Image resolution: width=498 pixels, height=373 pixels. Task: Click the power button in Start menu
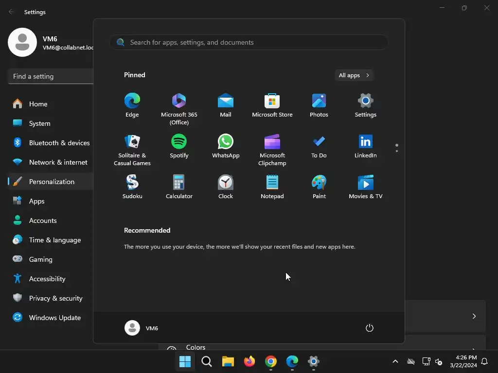click(x=370, y=328)
